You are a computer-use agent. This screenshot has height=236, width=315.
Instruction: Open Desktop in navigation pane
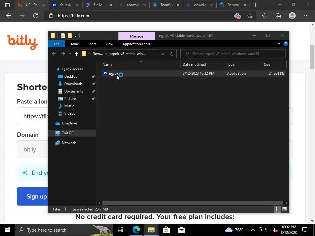tap(71, 77)
